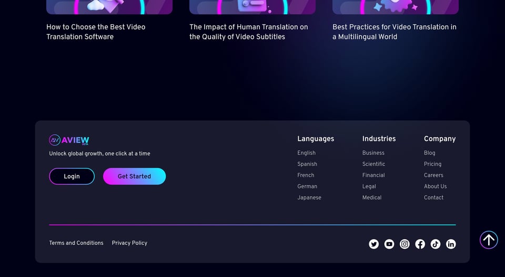The width and height of the screenshot is (505, 277).
Task: Click the Human Translation article thumbnail
Action: pos(252,7)
